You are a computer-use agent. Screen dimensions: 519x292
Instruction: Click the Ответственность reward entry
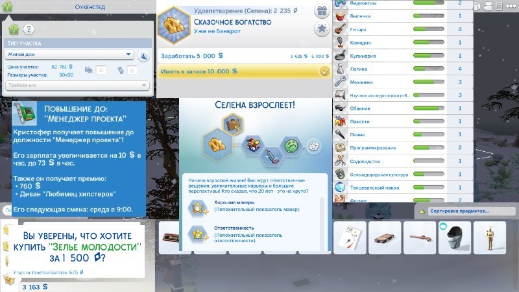click(252, 234)
